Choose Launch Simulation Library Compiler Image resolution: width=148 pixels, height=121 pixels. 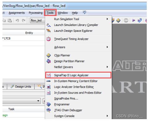point(78,25)
